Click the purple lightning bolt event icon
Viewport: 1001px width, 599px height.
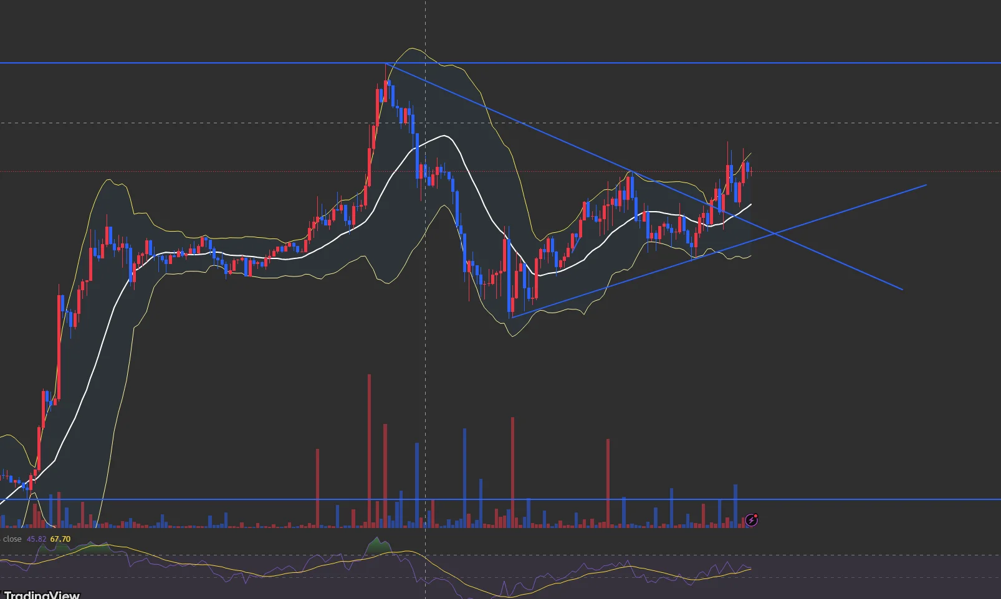pyautogui.click(x=752, y=520)
